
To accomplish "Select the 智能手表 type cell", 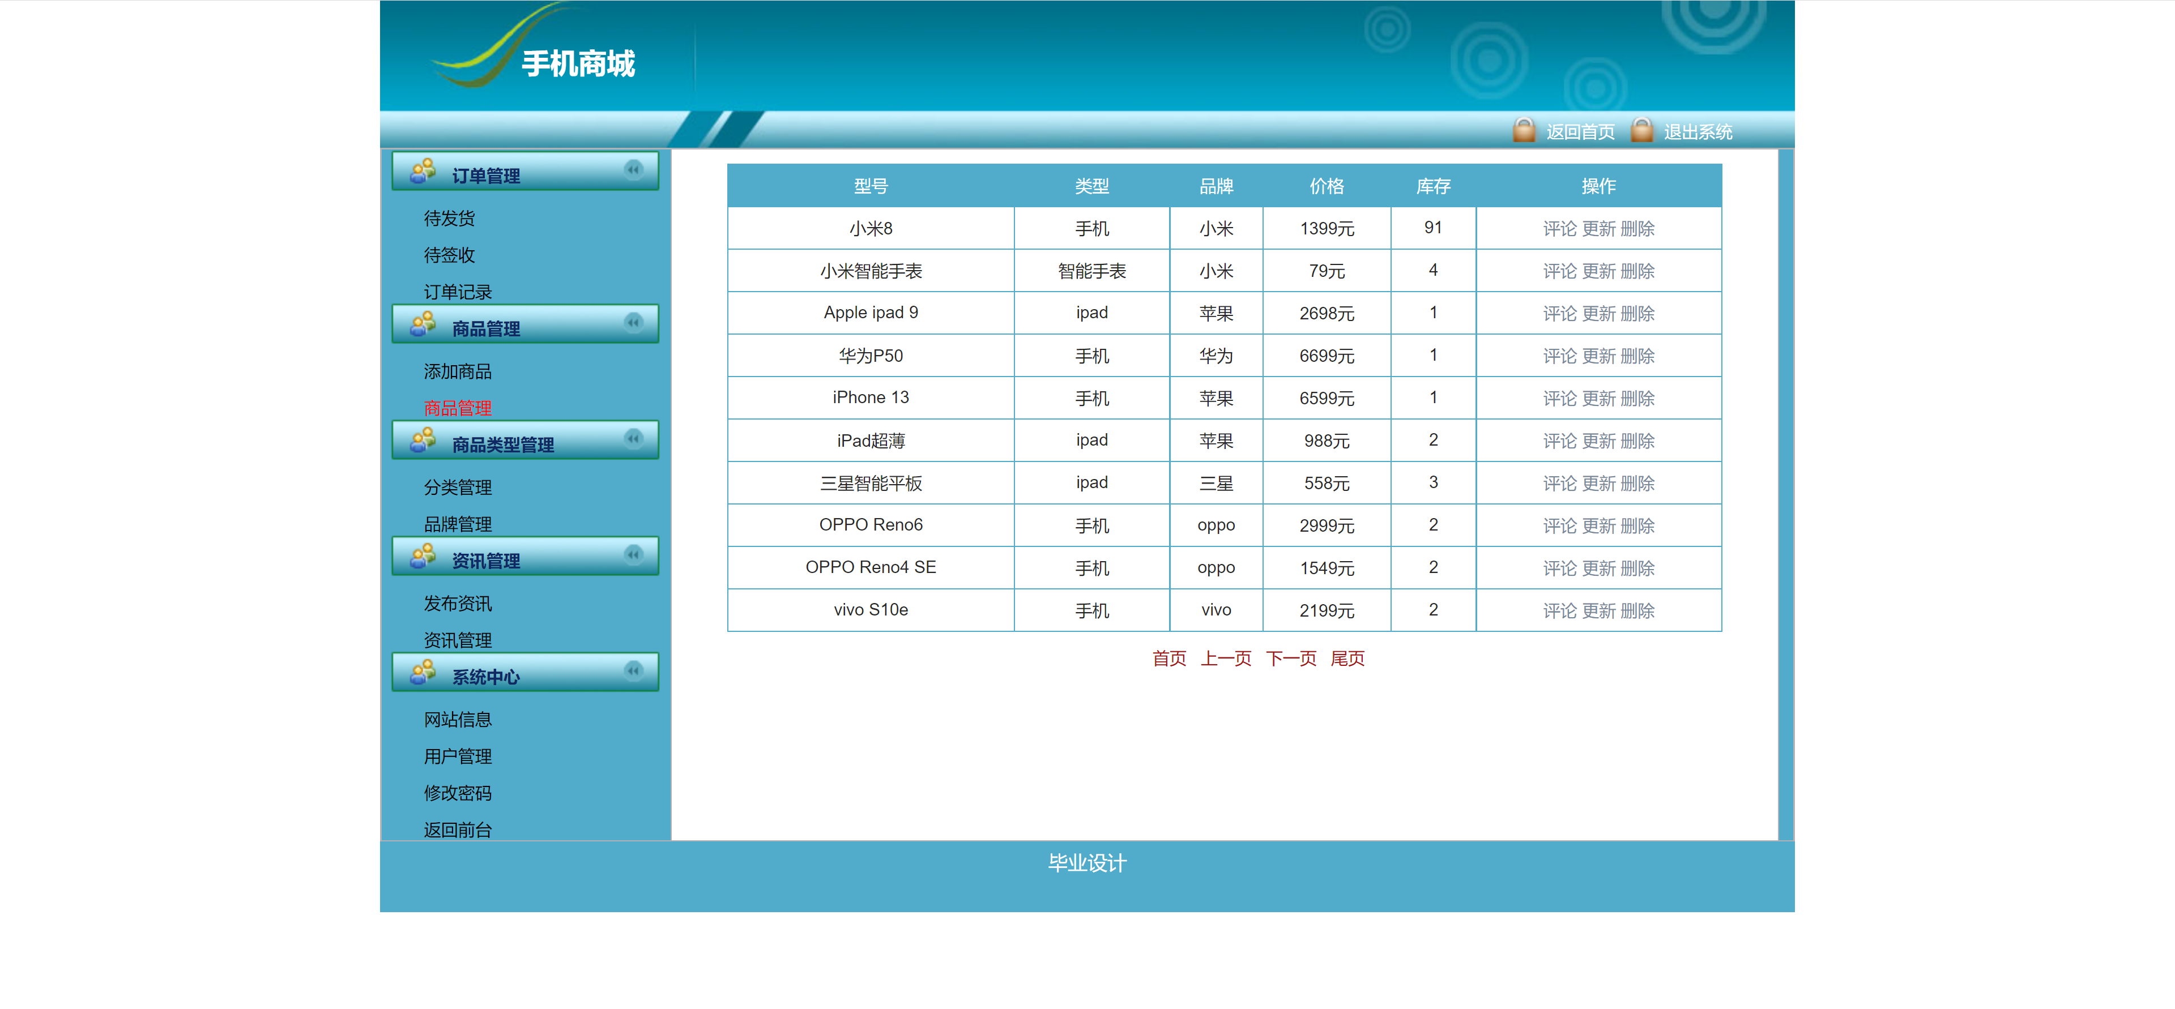I will (x=1091, y=271).
